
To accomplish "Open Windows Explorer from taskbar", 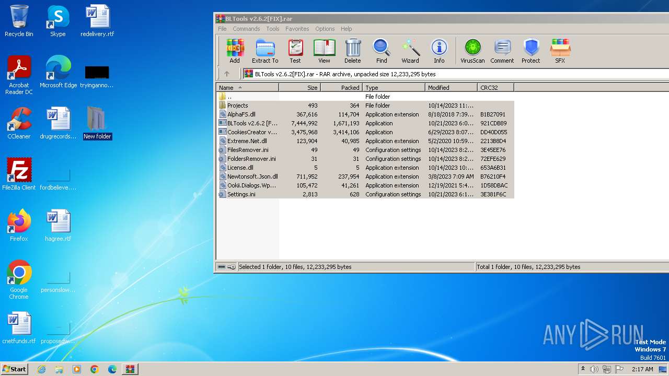I will coord(59,369).
